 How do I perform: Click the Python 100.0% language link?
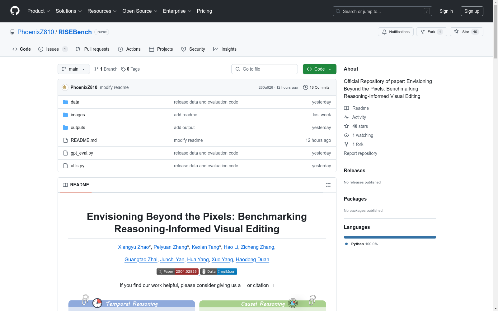pos(361,244)
